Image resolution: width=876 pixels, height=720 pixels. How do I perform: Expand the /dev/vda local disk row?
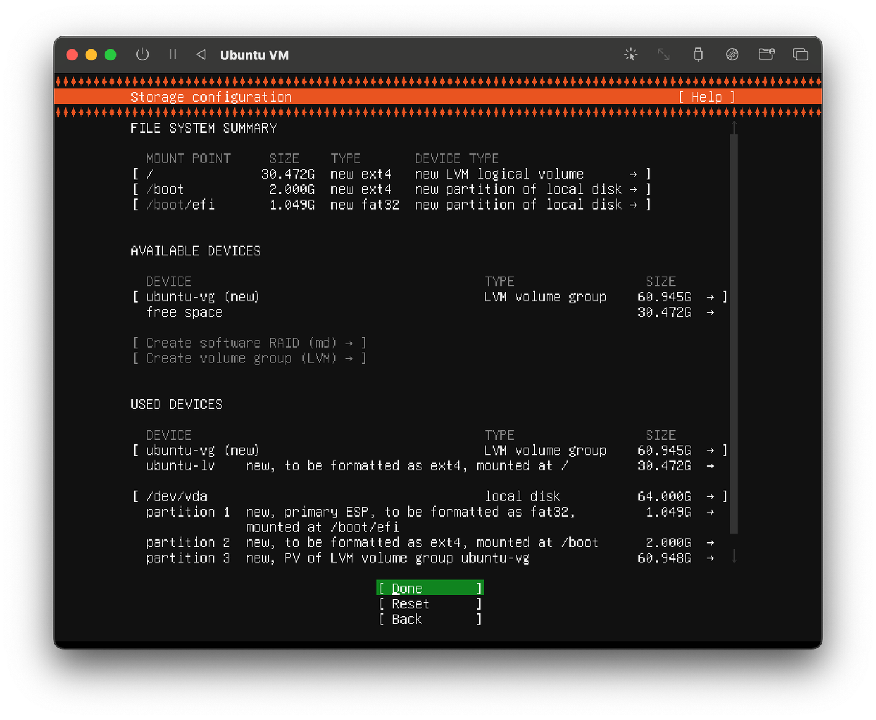[430, 496]
